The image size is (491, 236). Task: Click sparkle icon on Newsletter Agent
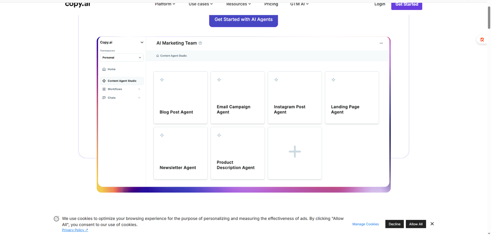pyautogui.click(x=162, y=135)
